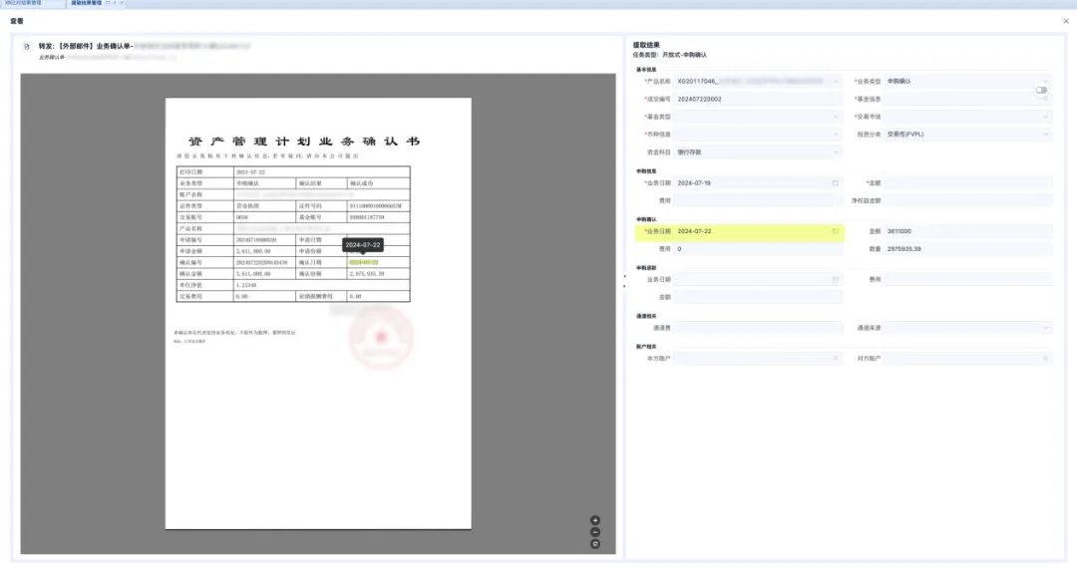The width and height of the screenshot is (1077, 572).
Task: Click the highlighted 确认日期 value in the document
Action: pyautogui.click(x=364, y=262)
